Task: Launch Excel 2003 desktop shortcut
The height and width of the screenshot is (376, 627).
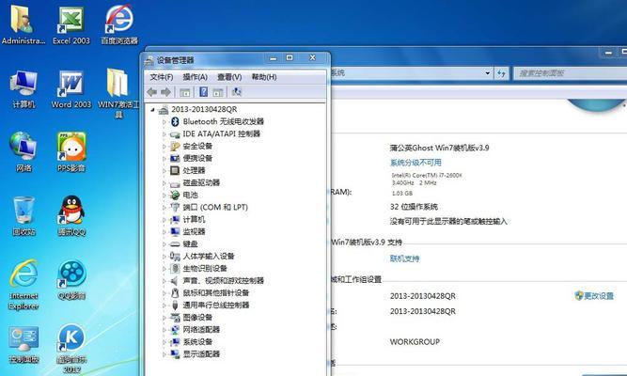Action: pyautogui.click(x=71, y=23)
